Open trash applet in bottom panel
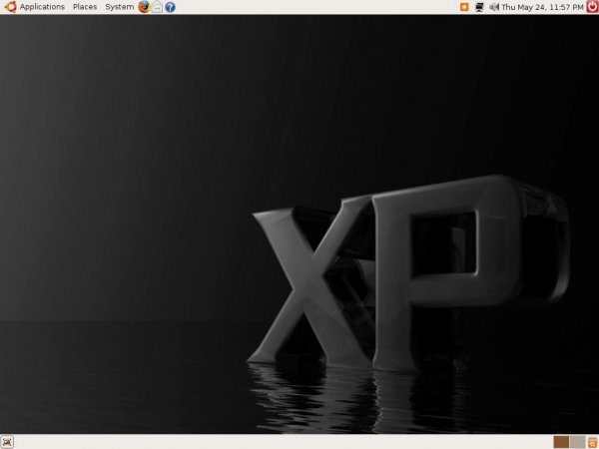Screen dimensions: 599x449 coord(592,442)
